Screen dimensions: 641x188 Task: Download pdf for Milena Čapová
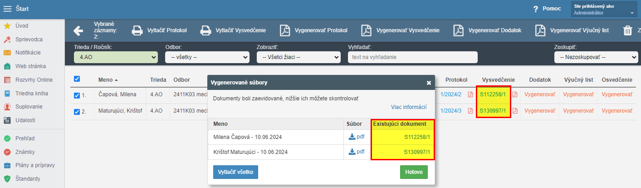(357, 137)
